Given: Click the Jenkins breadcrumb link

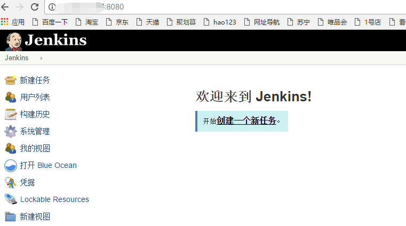Looking at the screenshot, I should [17, 58].
